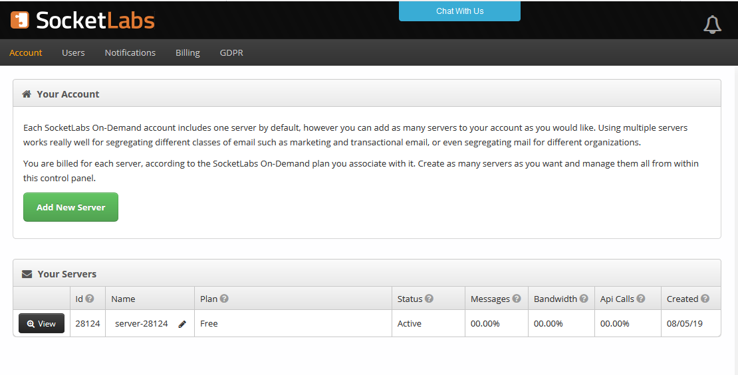View server 28124 details
The width and height of the screenshot is (738, 375).
[x=41, y=323]
